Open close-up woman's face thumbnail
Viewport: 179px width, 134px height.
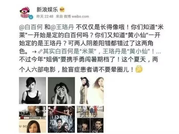coord(32,126)
